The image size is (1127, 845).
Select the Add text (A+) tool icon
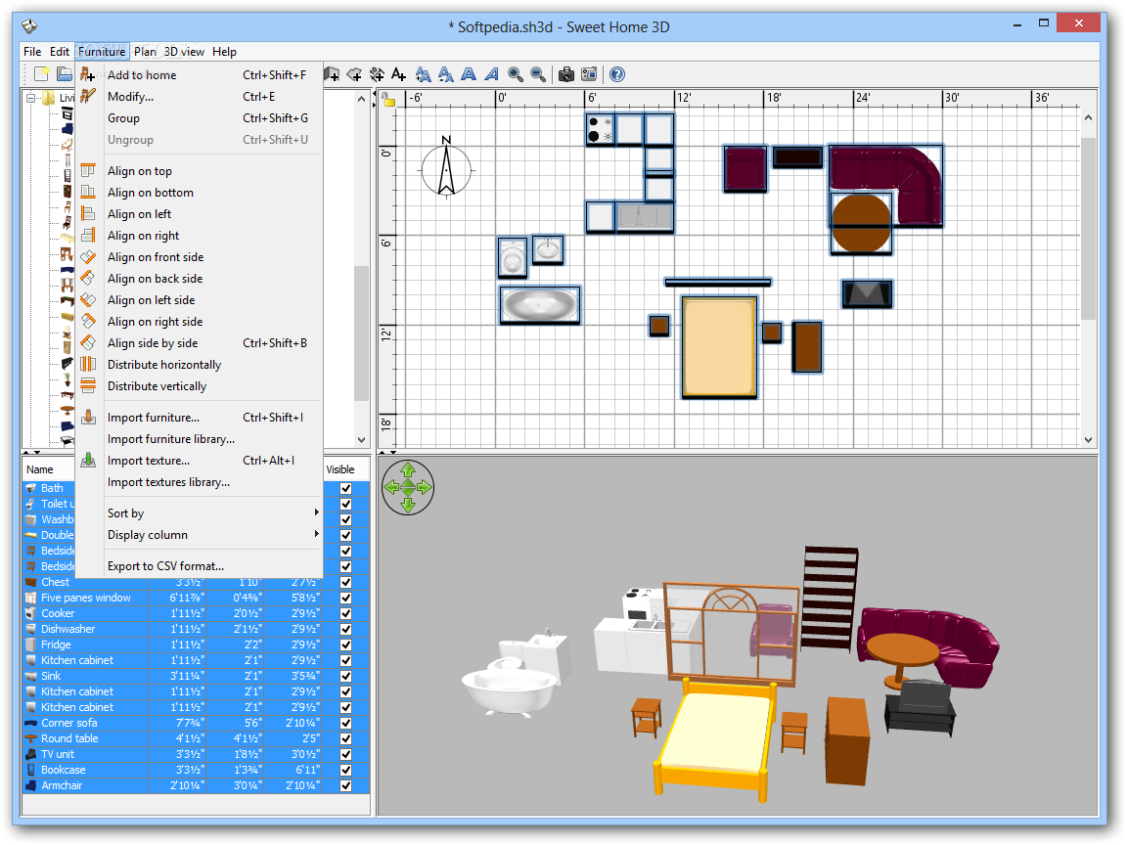tap(399, 74)
